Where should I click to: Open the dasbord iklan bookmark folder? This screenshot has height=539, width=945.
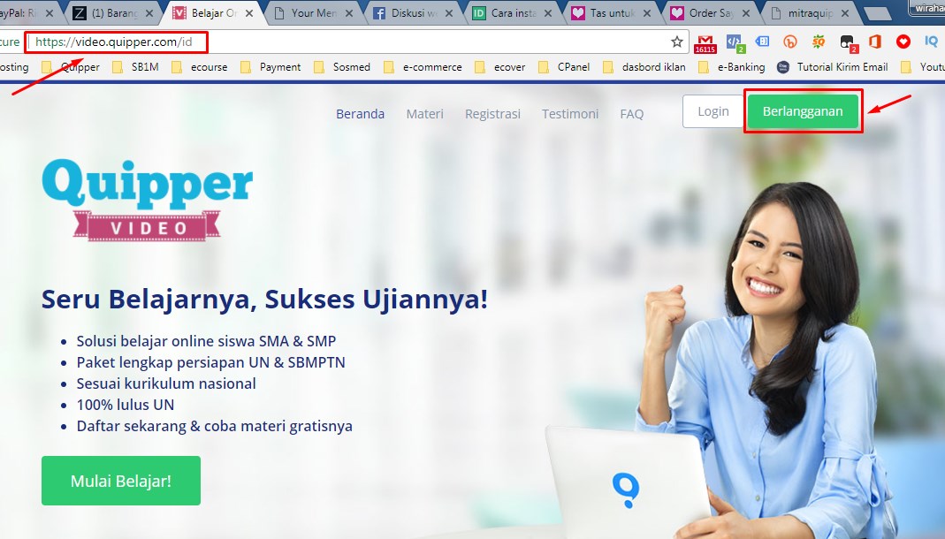click(644, 67)
